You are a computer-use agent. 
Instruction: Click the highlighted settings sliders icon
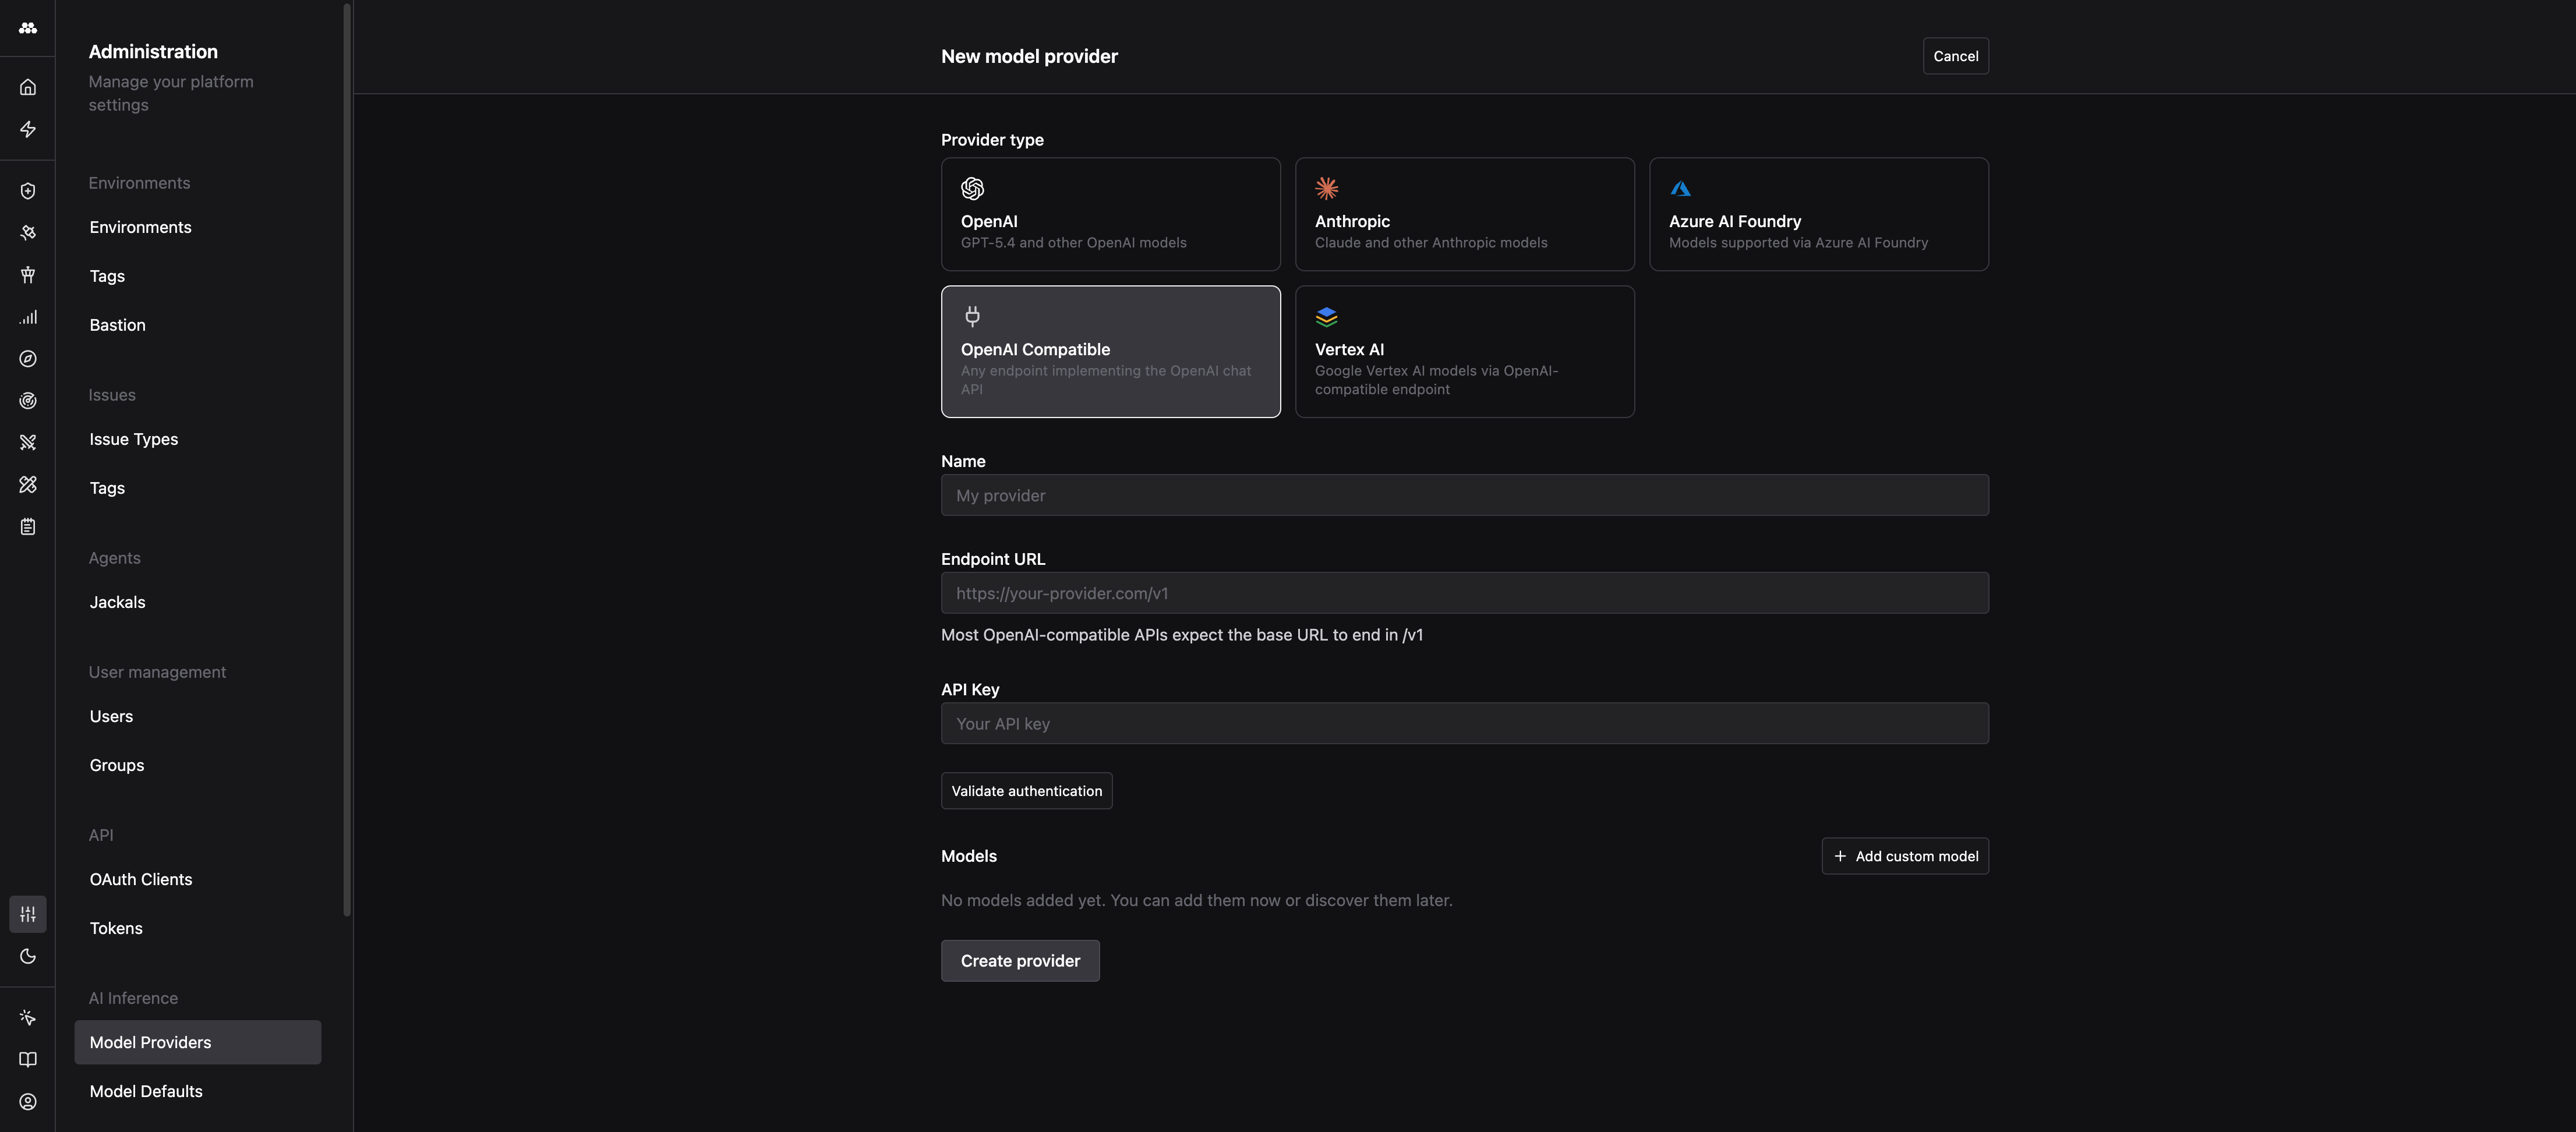(x=28, y=913)
